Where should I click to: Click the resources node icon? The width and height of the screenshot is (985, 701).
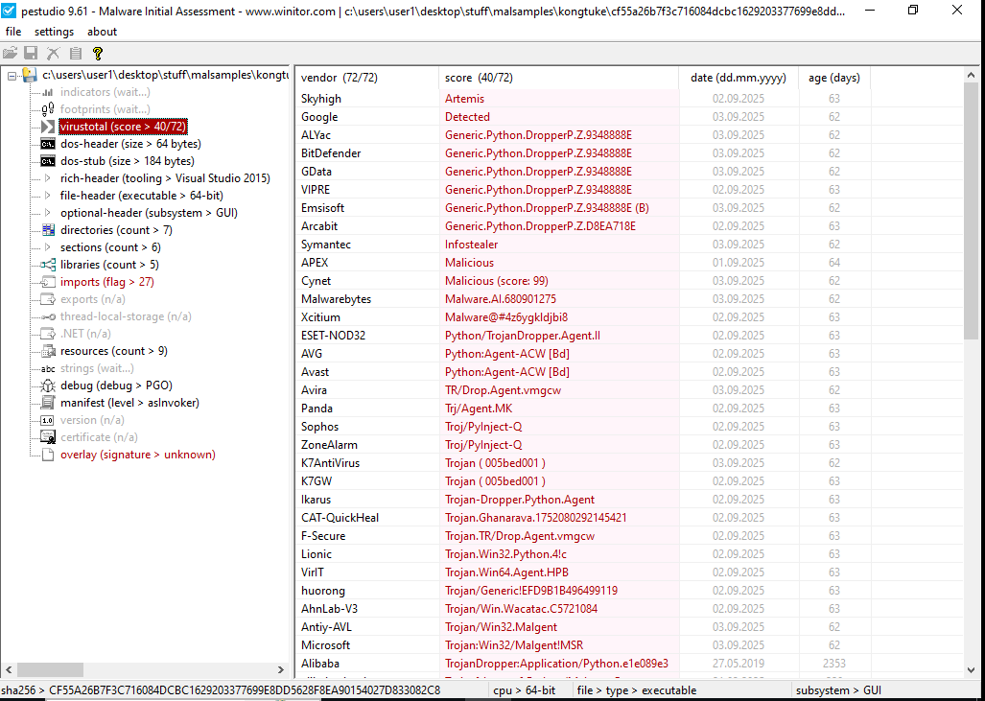(x=48, y=351)
